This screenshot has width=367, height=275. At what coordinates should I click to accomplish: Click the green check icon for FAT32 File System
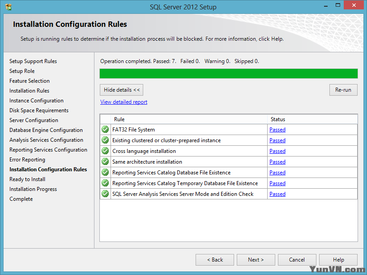105,129
